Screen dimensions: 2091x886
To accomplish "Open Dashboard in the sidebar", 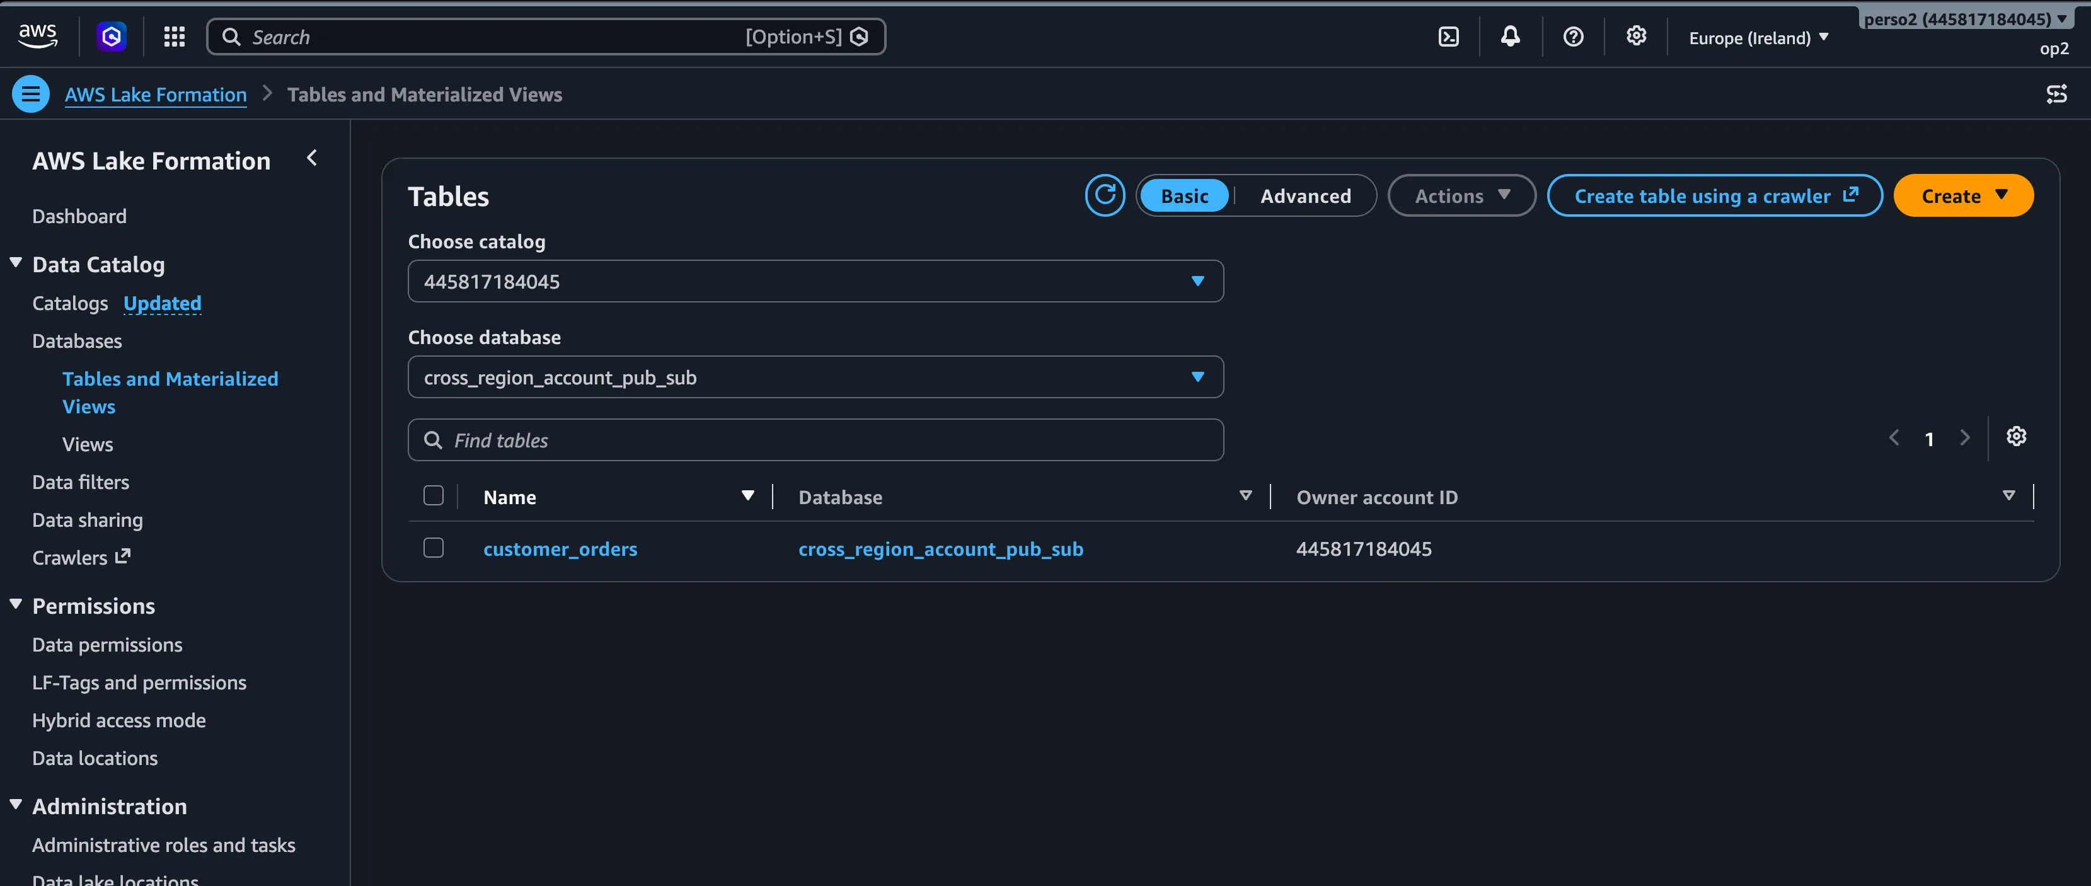I will coord(79,217).
